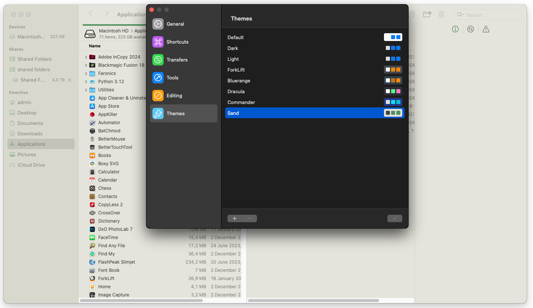Open Downloads in the Favorites sidebar
Viewport: 533px width, 308px height.
[x=30, y=133]
